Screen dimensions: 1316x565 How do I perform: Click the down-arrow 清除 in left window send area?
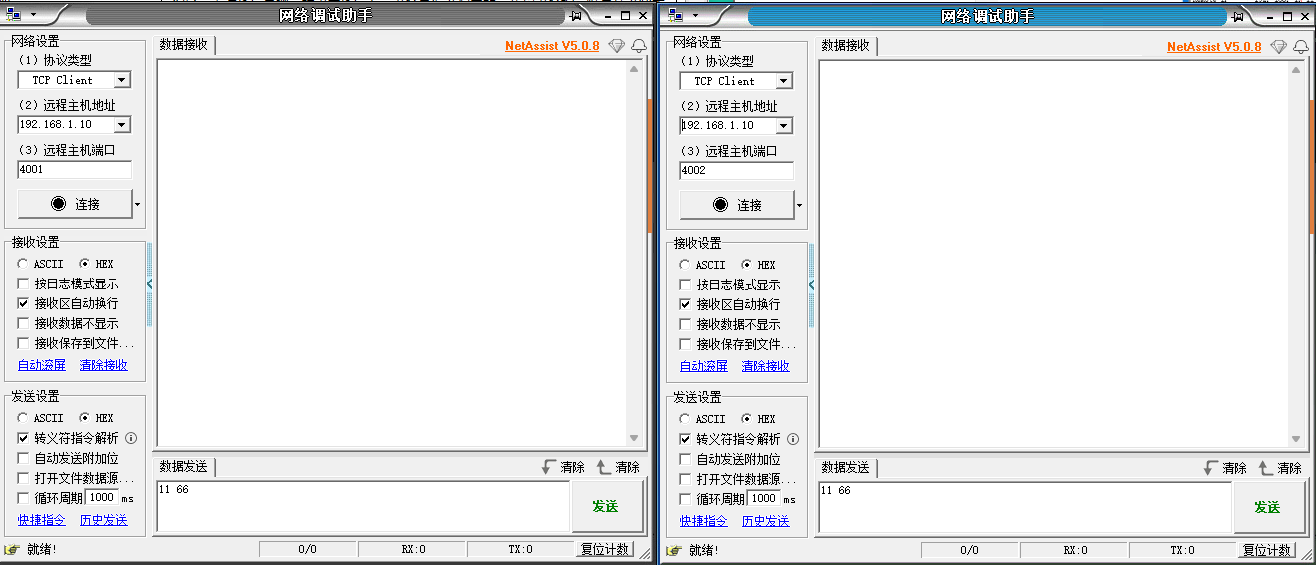coord(563,467)
